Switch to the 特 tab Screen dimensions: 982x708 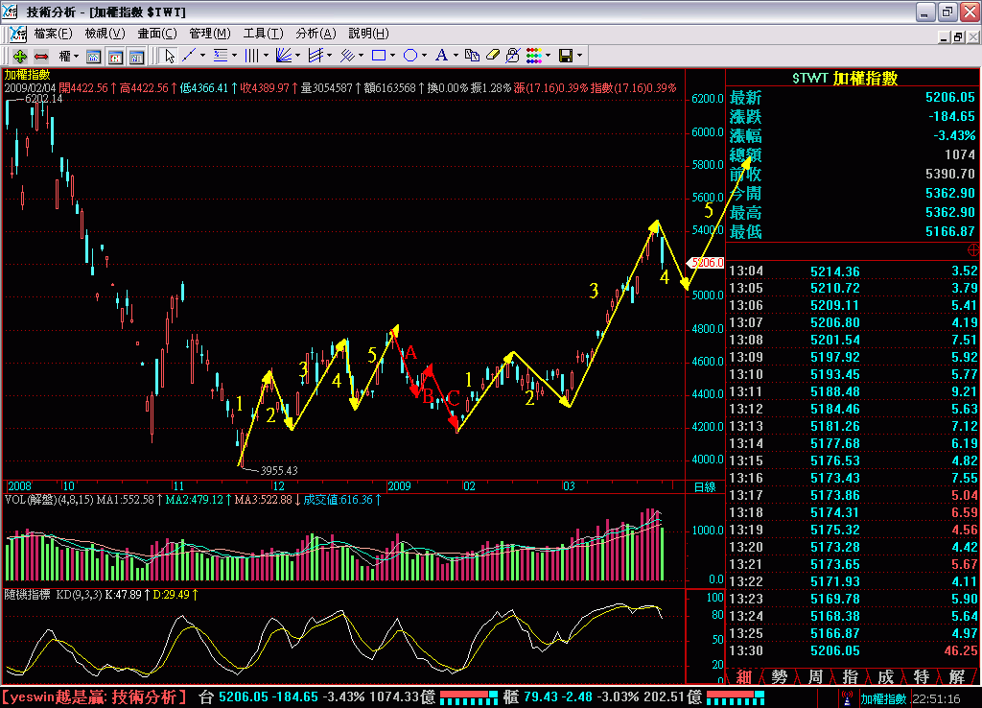tap(922, 676)
